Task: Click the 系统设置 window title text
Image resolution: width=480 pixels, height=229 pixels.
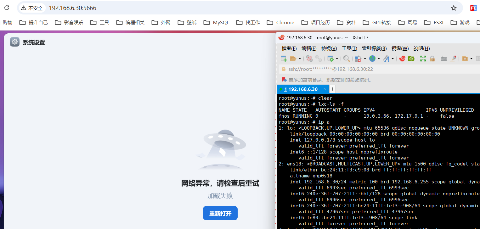Action: pos(34,42)
